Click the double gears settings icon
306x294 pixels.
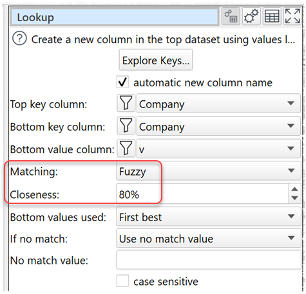(251, 16)
